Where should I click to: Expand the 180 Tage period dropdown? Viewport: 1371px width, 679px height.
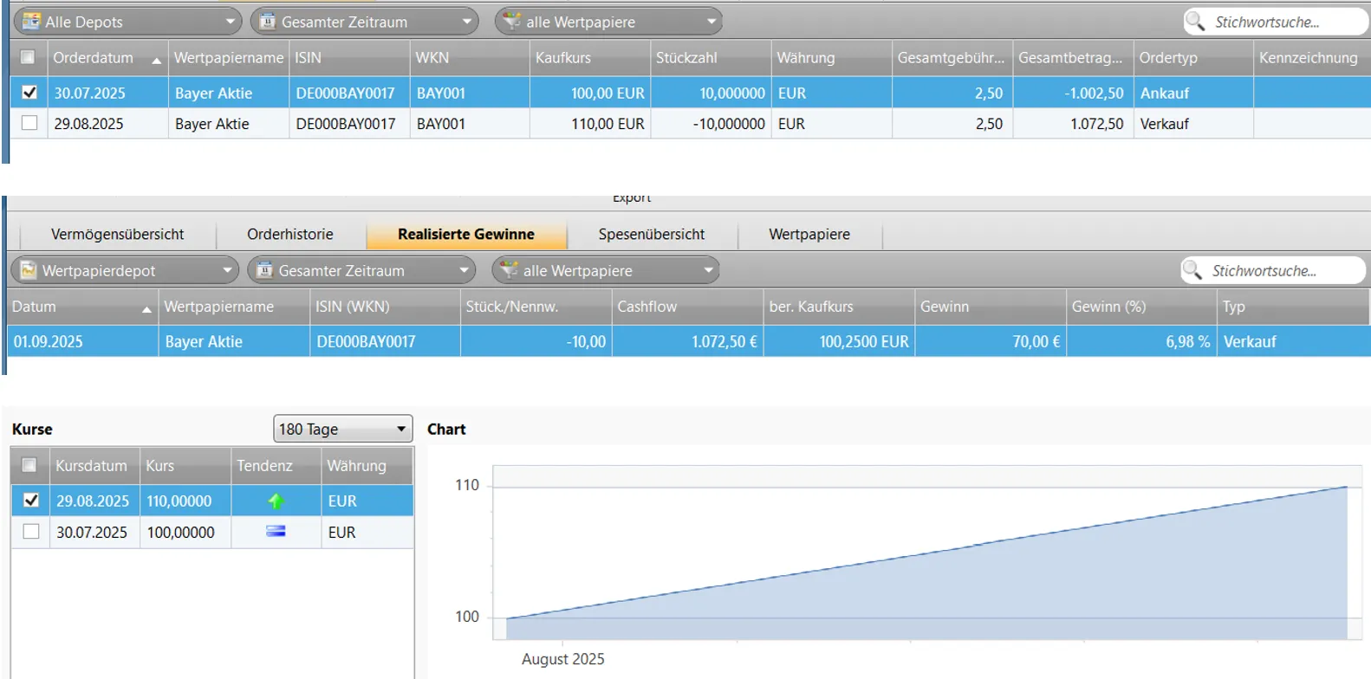(x=401, y=429)
